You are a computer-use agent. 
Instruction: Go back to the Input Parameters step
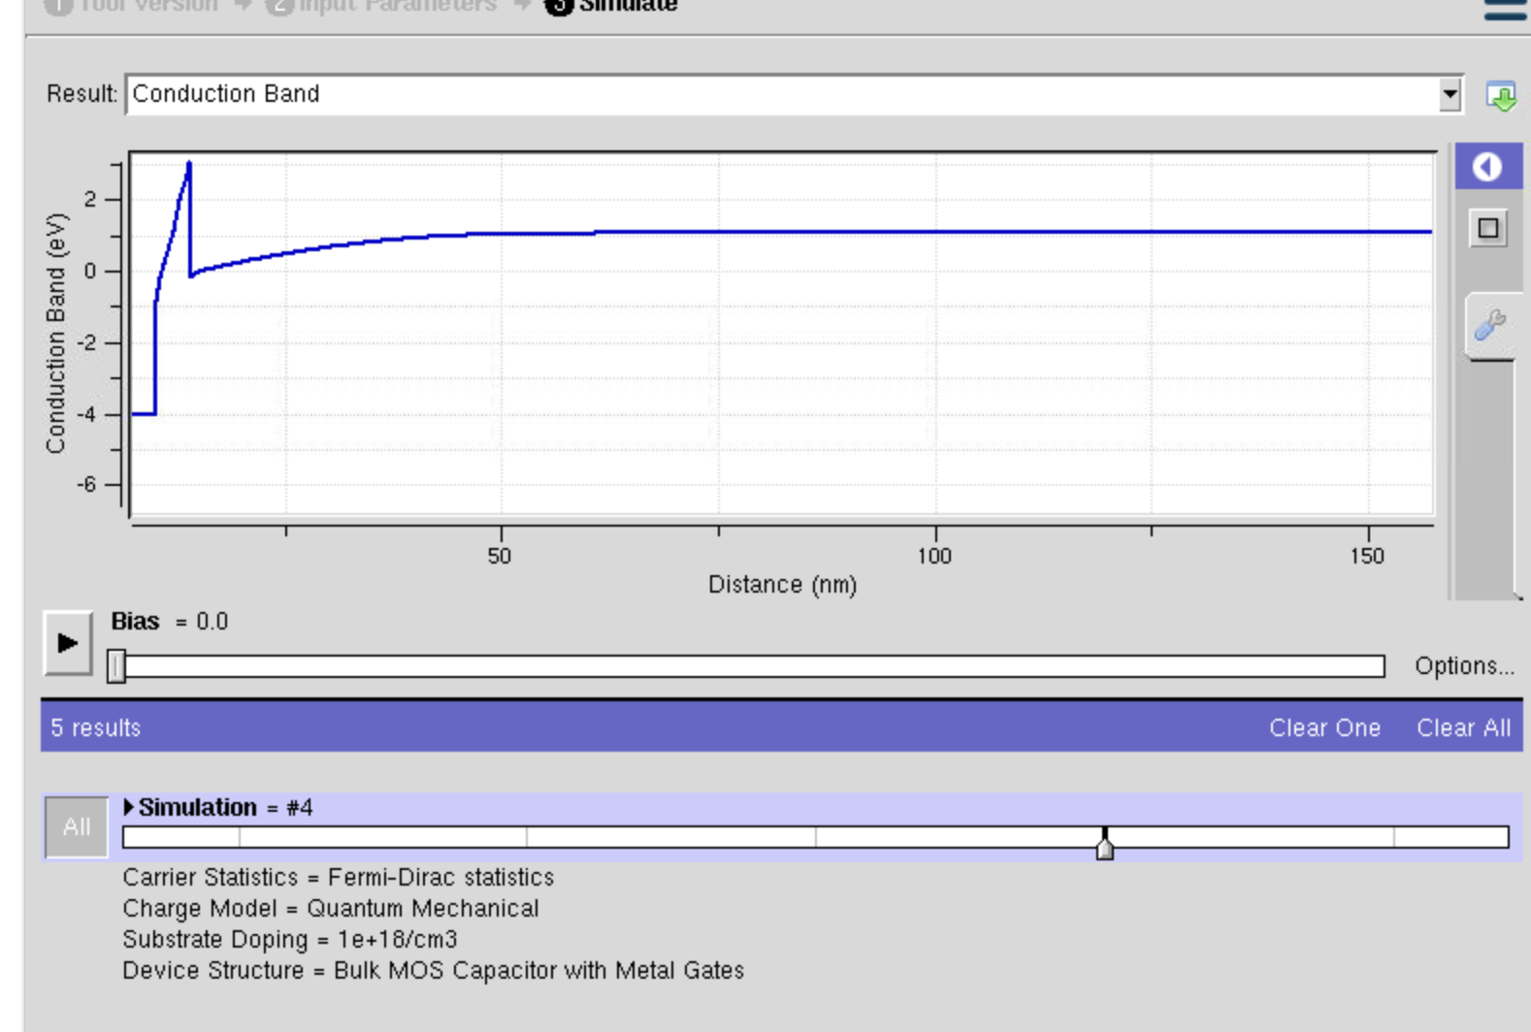[x=381, y=6]
